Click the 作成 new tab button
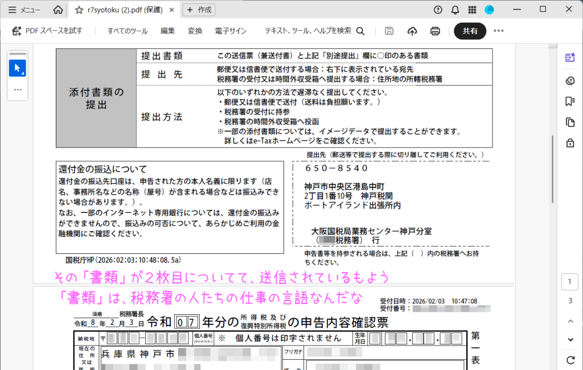This screenshot has width=583, height=370. [199, 10]
